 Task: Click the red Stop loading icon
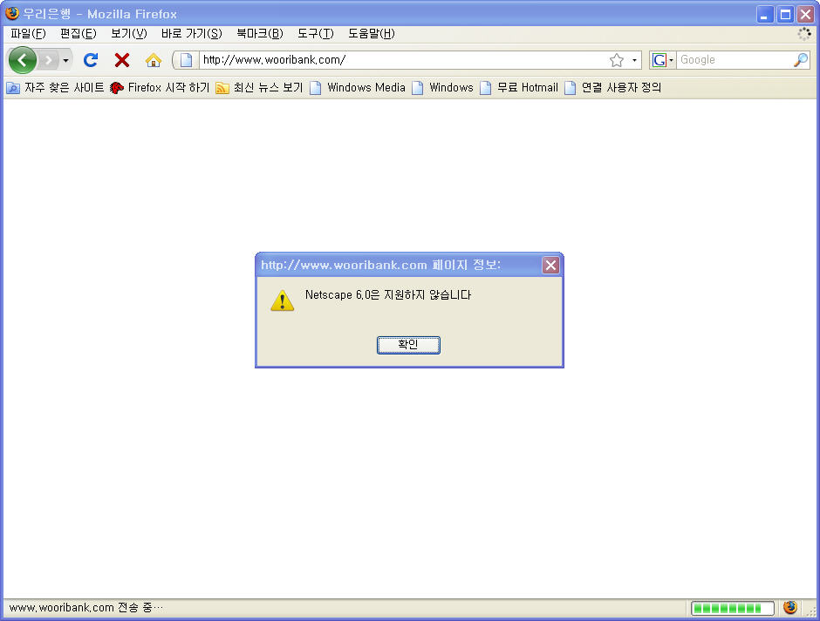(122, 60)
